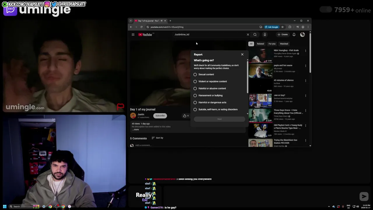Open options for Jew or Goy? video
The width and height of the screenshot is (373, 210).
coord(305,96)
